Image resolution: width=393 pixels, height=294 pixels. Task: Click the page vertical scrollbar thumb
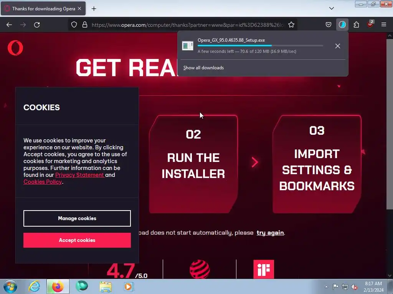[390, 124]
